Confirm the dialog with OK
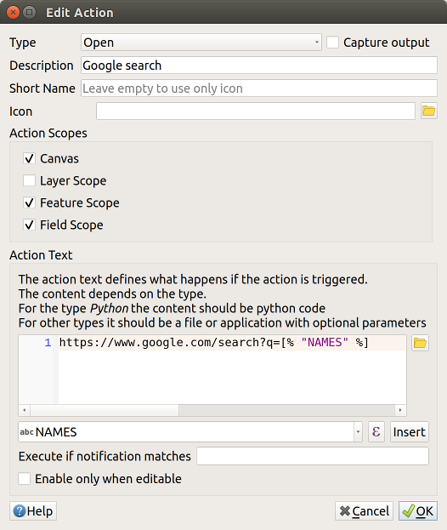 pyautogui.click(x=418, y=510)
